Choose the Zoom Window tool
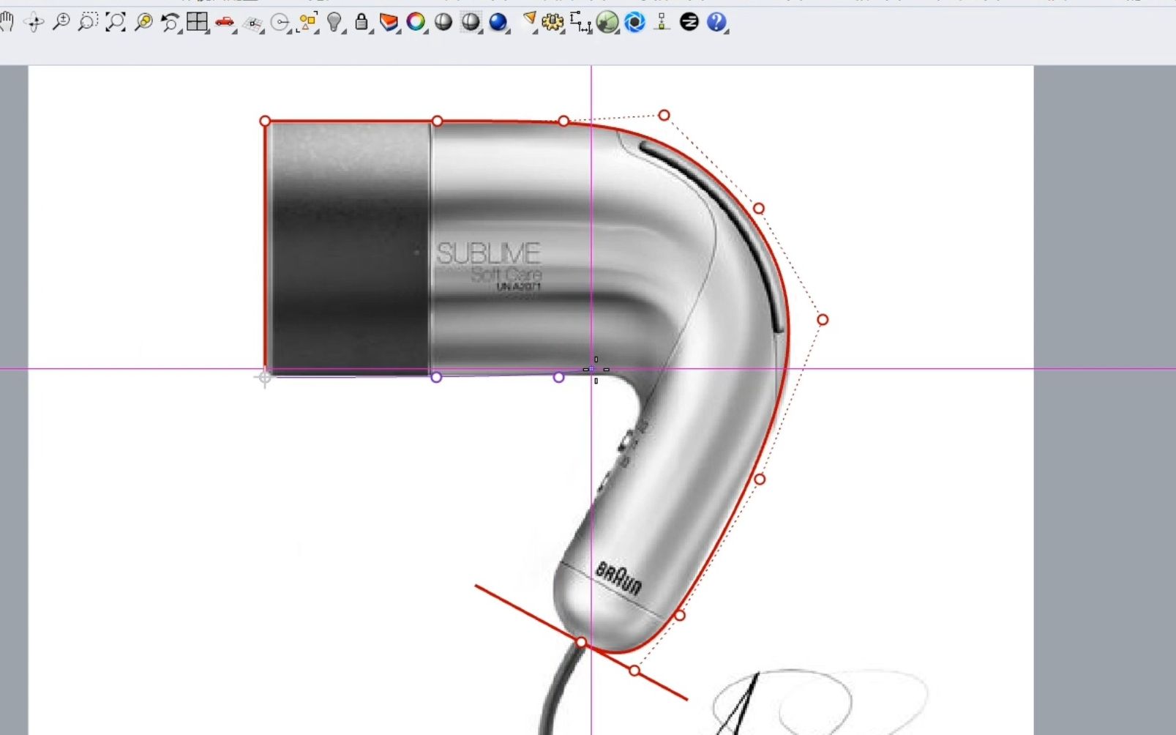 click(x=88, y=22)
